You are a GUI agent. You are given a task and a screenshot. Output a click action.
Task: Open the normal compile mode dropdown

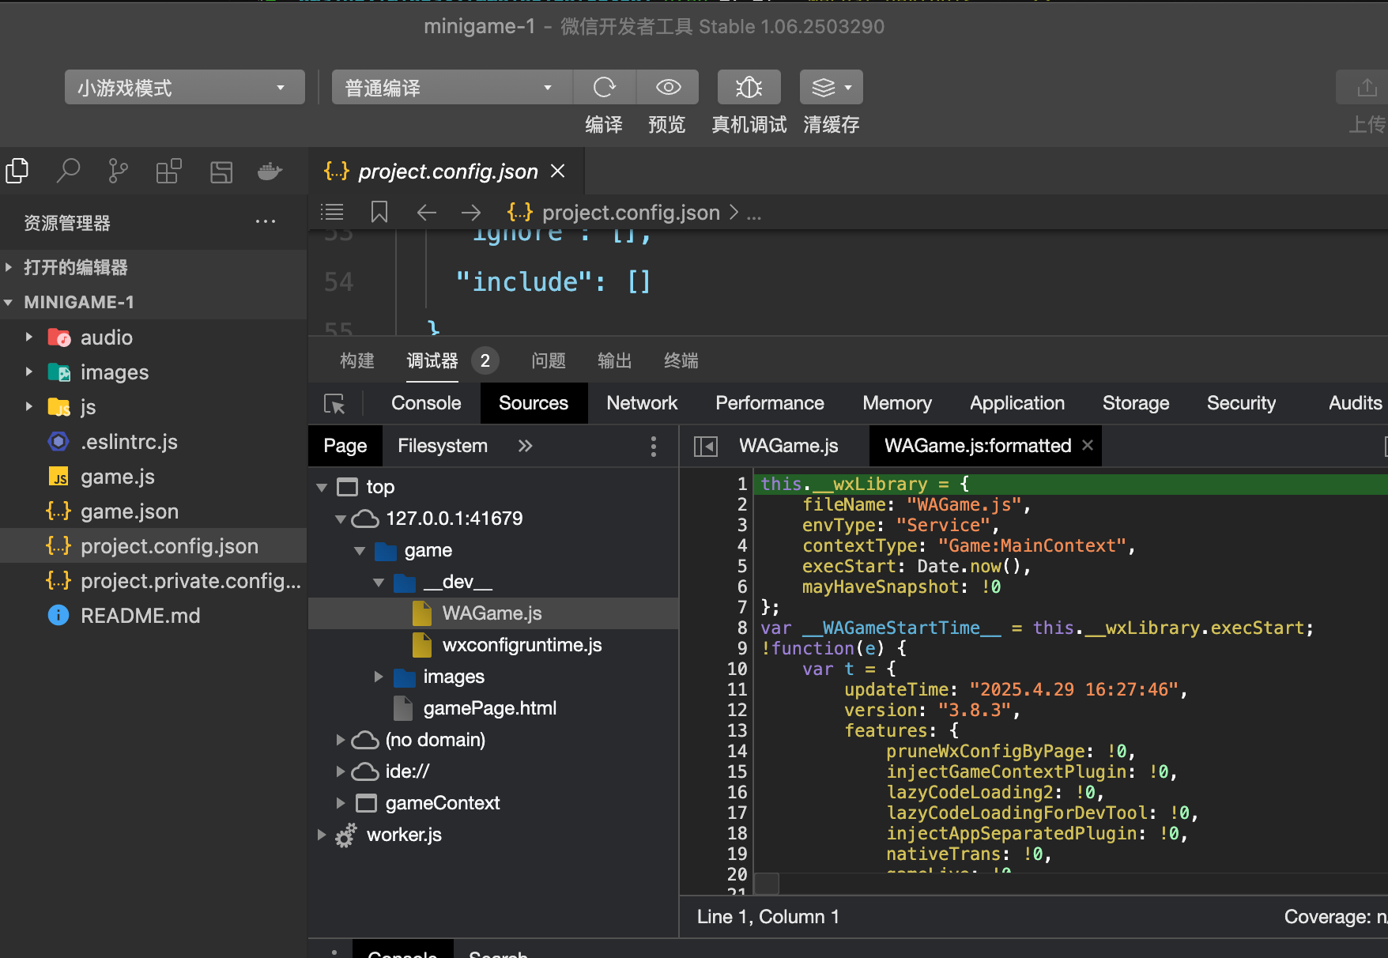click(451, 88)
